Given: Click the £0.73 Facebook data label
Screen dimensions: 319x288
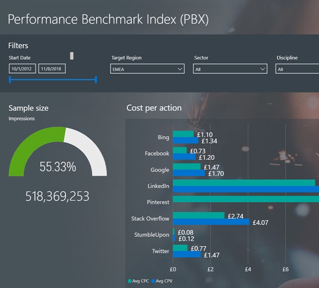Looking at the screenshot, I should (198, 151).
